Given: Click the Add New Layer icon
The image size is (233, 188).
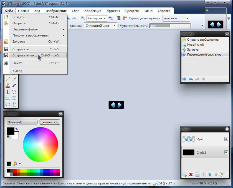Looking at the screenshot, I should click(x=184, y=174).
